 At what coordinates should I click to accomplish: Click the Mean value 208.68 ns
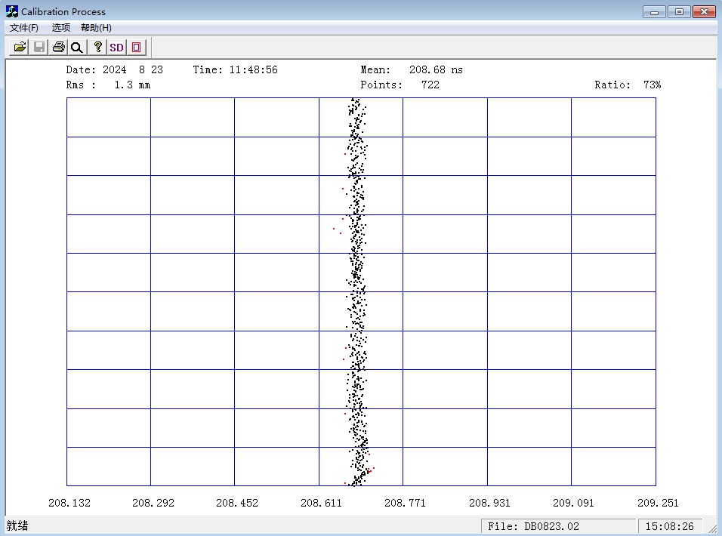(436, 70)
